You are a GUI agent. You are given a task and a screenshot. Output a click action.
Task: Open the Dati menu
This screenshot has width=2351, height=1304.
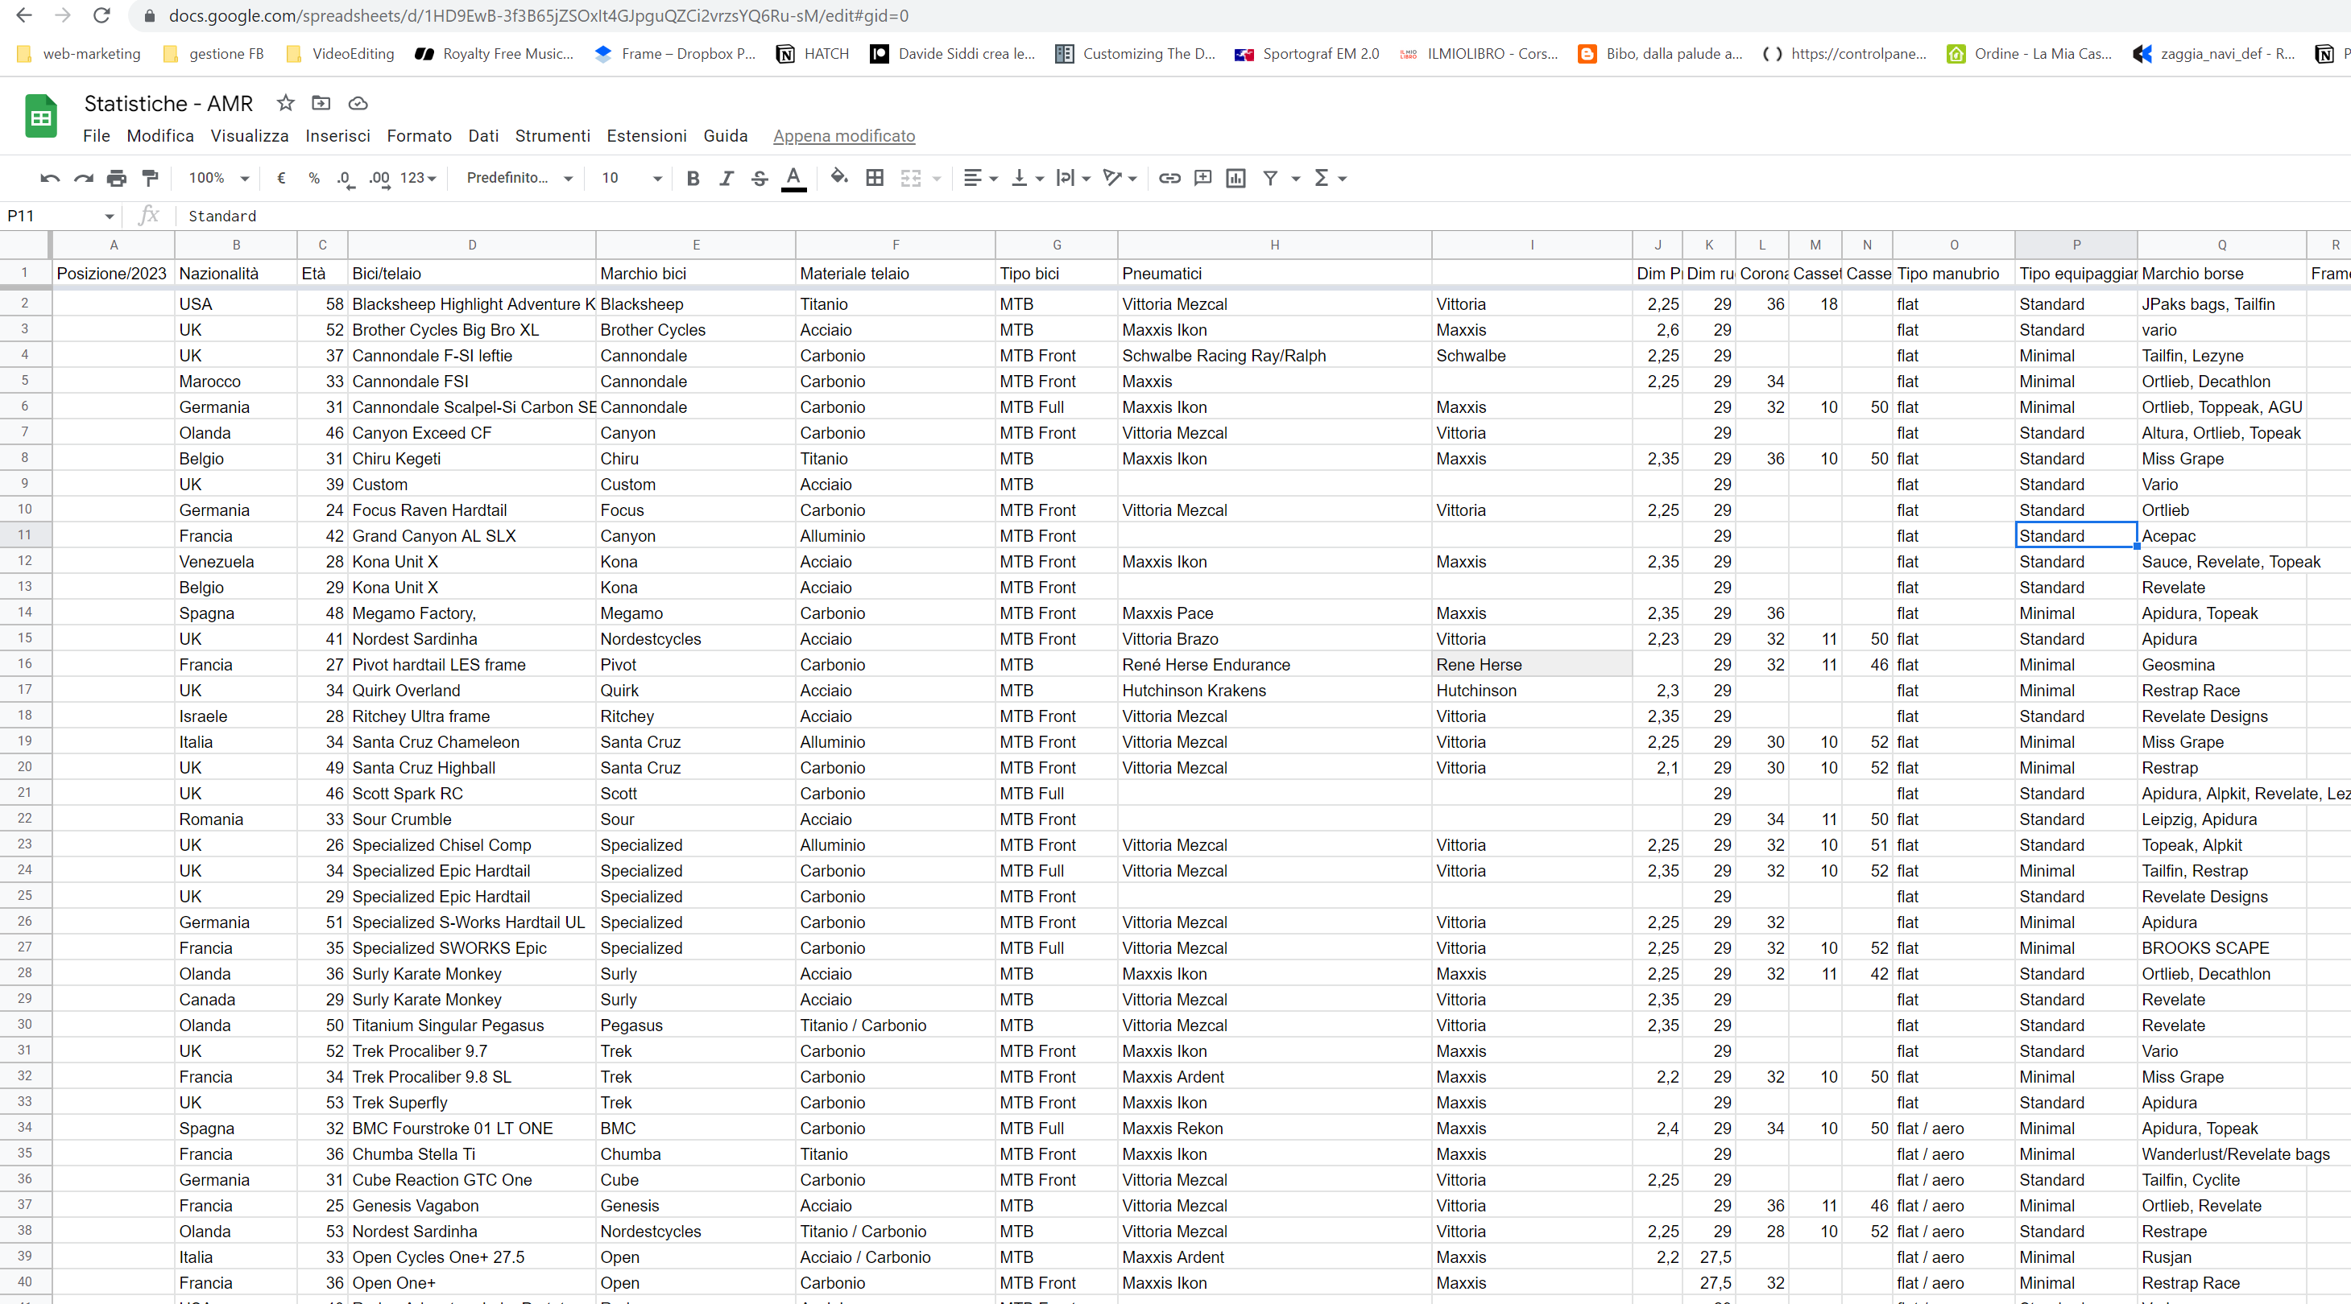[x=484, y=136]
